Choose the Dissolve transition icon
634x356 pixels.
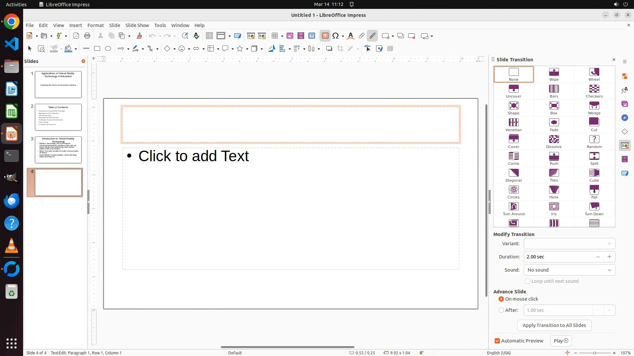(x=554, y=141)
